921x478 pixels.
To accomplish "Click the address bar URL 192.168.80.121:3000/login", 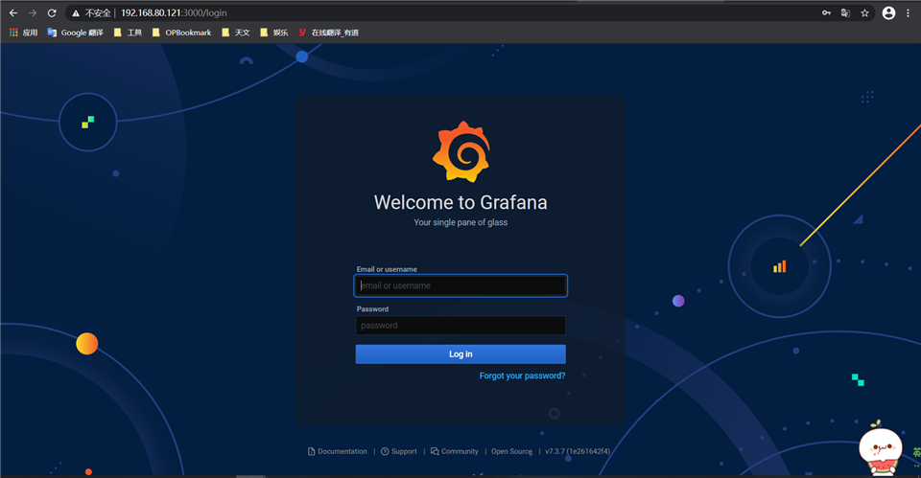I will point(174,12).
